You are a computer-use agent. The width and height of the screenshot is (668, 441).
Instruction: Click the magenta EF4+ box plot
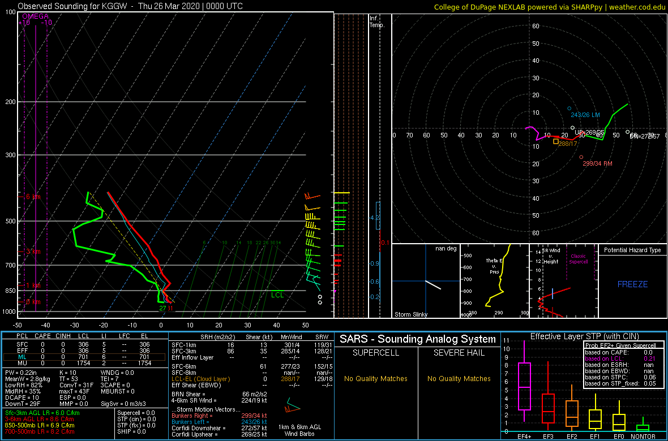(x=524, y=387)
